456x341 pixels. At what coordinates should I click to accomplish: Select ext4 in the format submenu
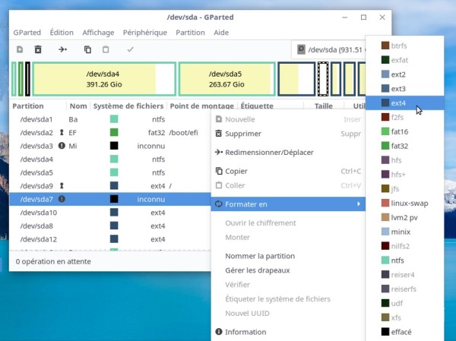(x=398, y=103)
